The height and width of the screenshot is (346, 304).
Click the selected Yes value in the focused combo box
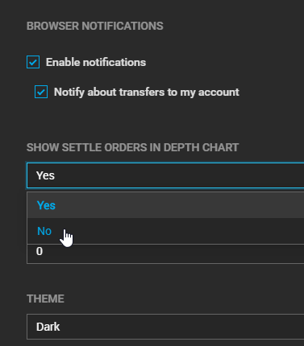pos(45,175)
